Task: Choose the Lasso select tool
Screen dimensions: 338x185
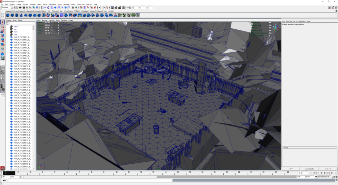Action: click(x=3, y=27)
